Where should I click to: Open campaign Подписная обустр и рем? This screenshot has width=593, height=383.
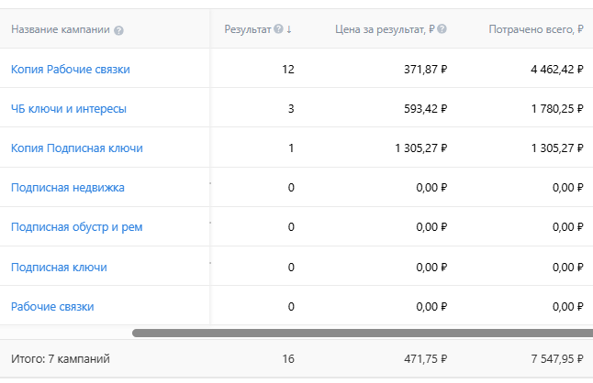pos(77,227)
